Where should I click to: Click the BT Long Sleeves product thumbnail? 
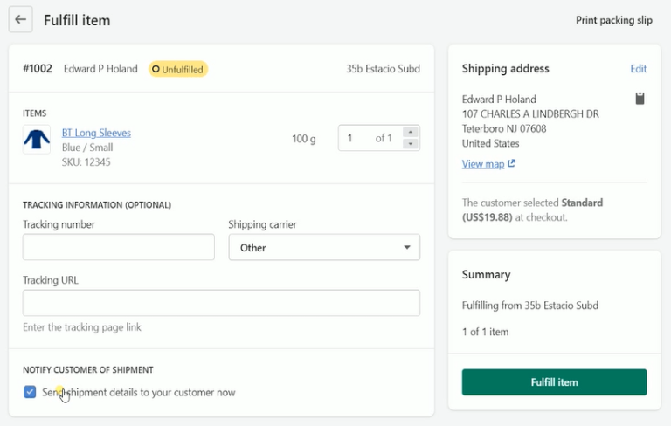click(37, 140)
